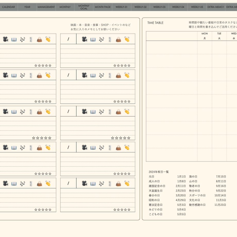Select fork and knife icon in top right-column card
This screenshot has height=237, width=237.
(110, 39)
